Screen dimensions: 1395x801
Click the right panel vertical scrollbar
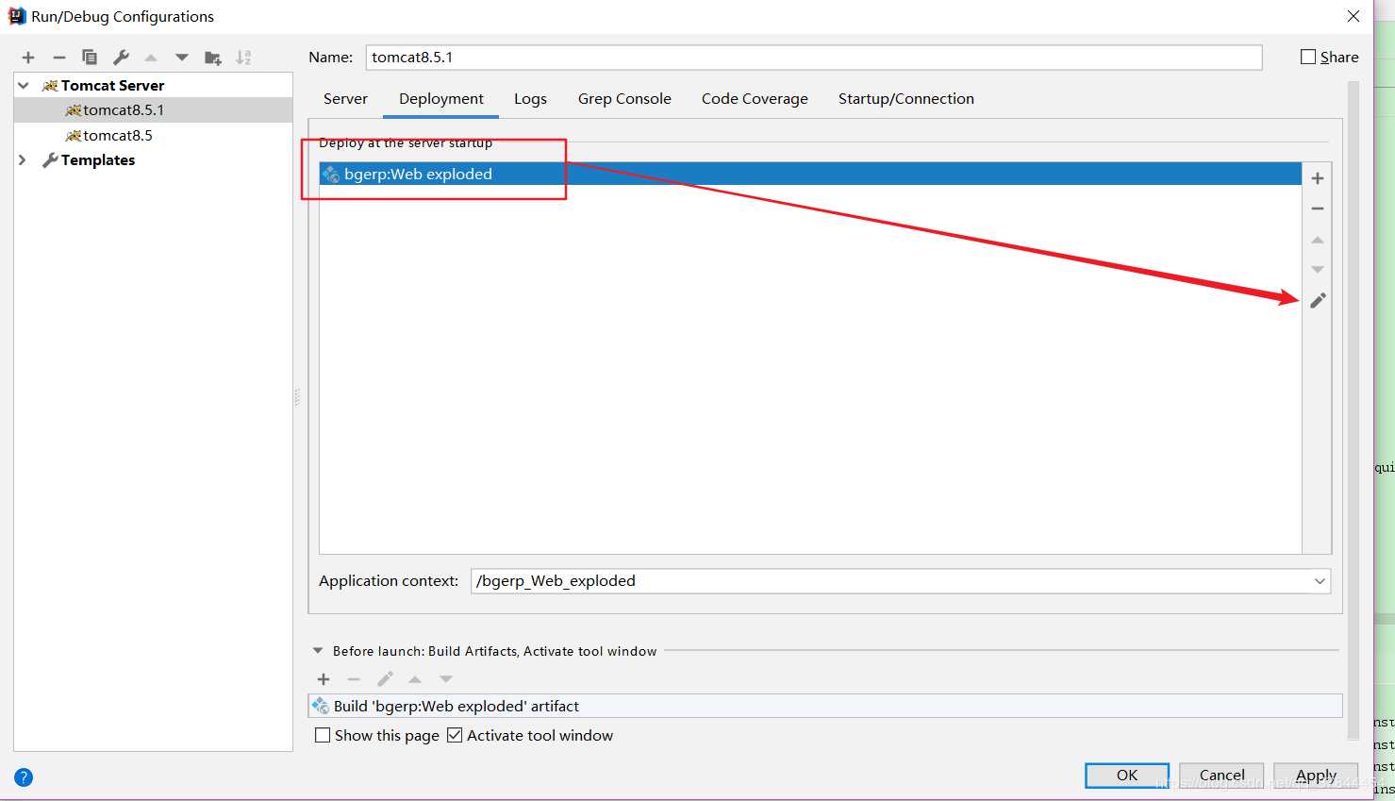(x=1353, y=410)
